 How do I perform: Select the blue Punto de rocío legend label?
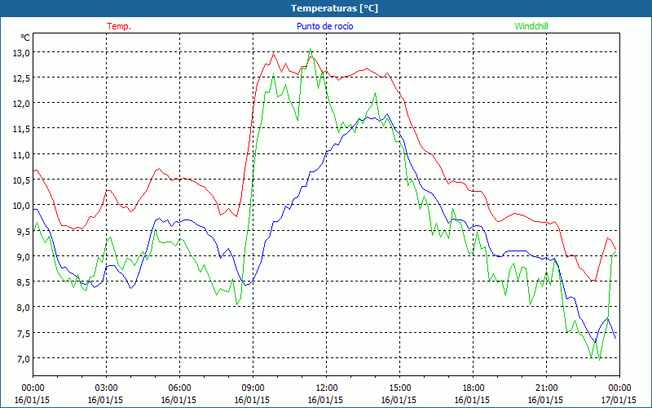click(324, 26)
